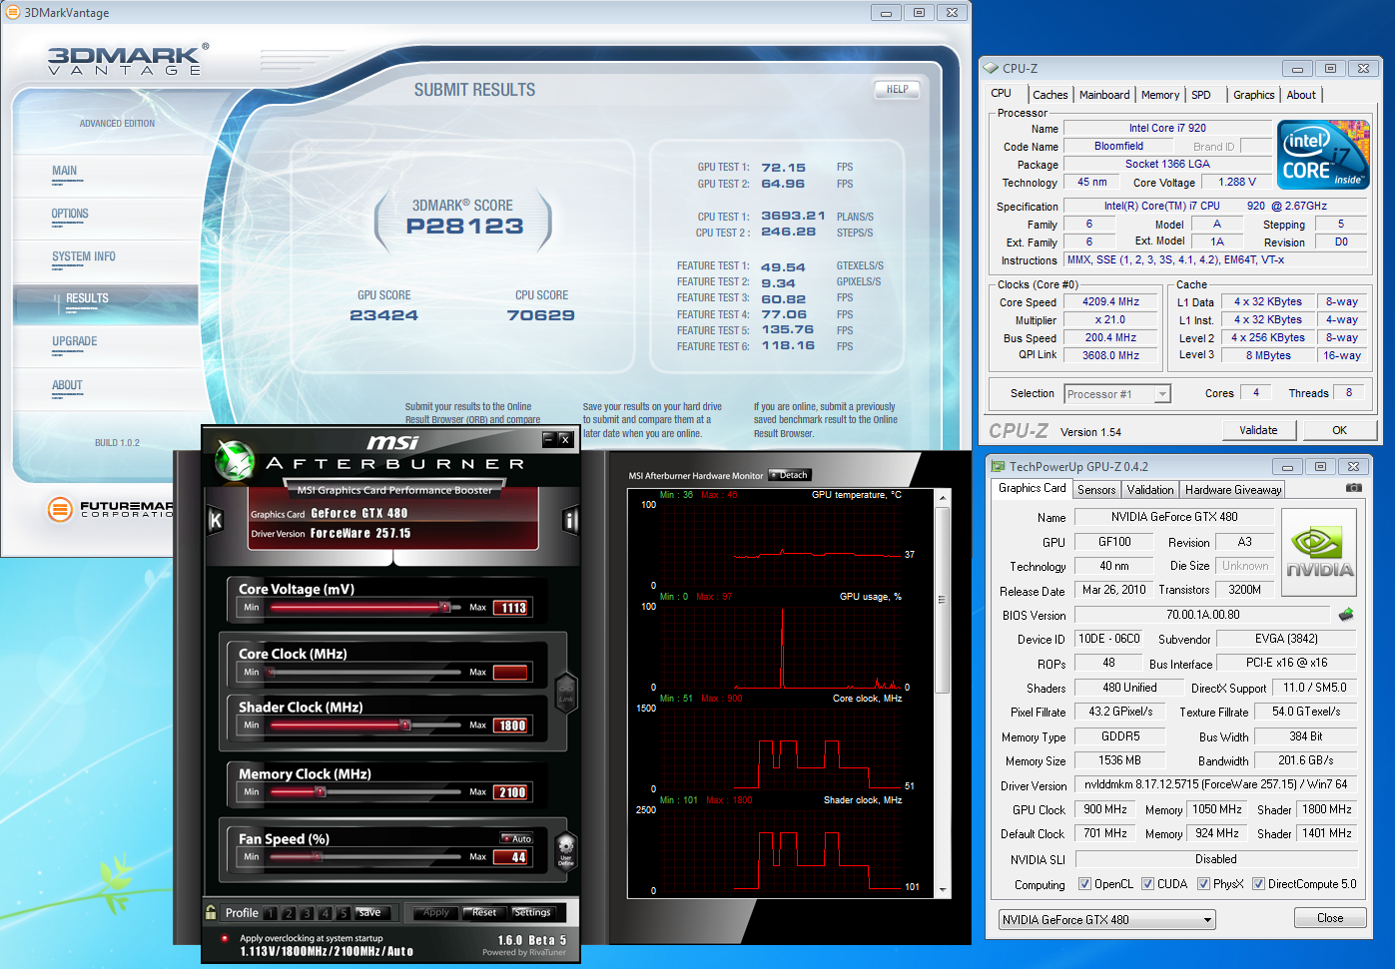Toggle apply overclocking at system startup

click(225, 938)
